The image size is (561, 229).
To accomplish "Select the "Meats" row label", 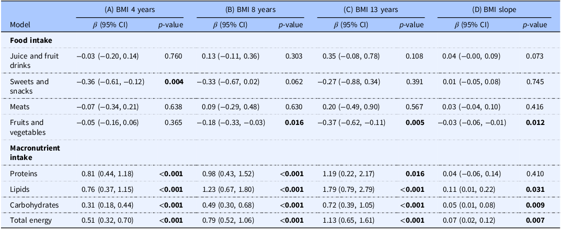I will (20, 107).
